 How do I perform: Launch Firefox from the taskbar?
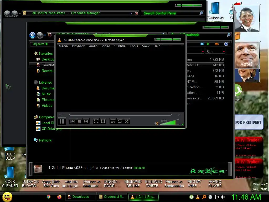click(59, 197)
